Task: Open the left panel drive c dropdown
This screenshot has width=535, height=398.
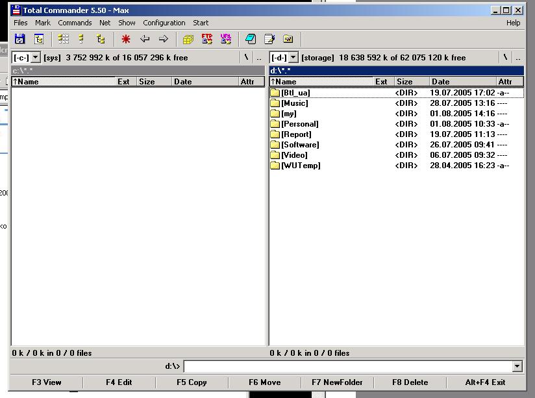Action: pos(36,57)
